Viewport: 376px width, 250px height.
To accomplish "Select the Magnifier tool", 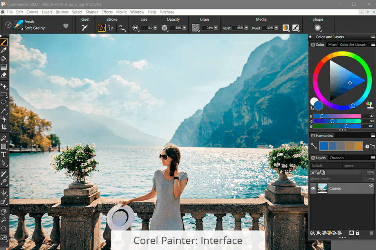I will coord(4,220).
